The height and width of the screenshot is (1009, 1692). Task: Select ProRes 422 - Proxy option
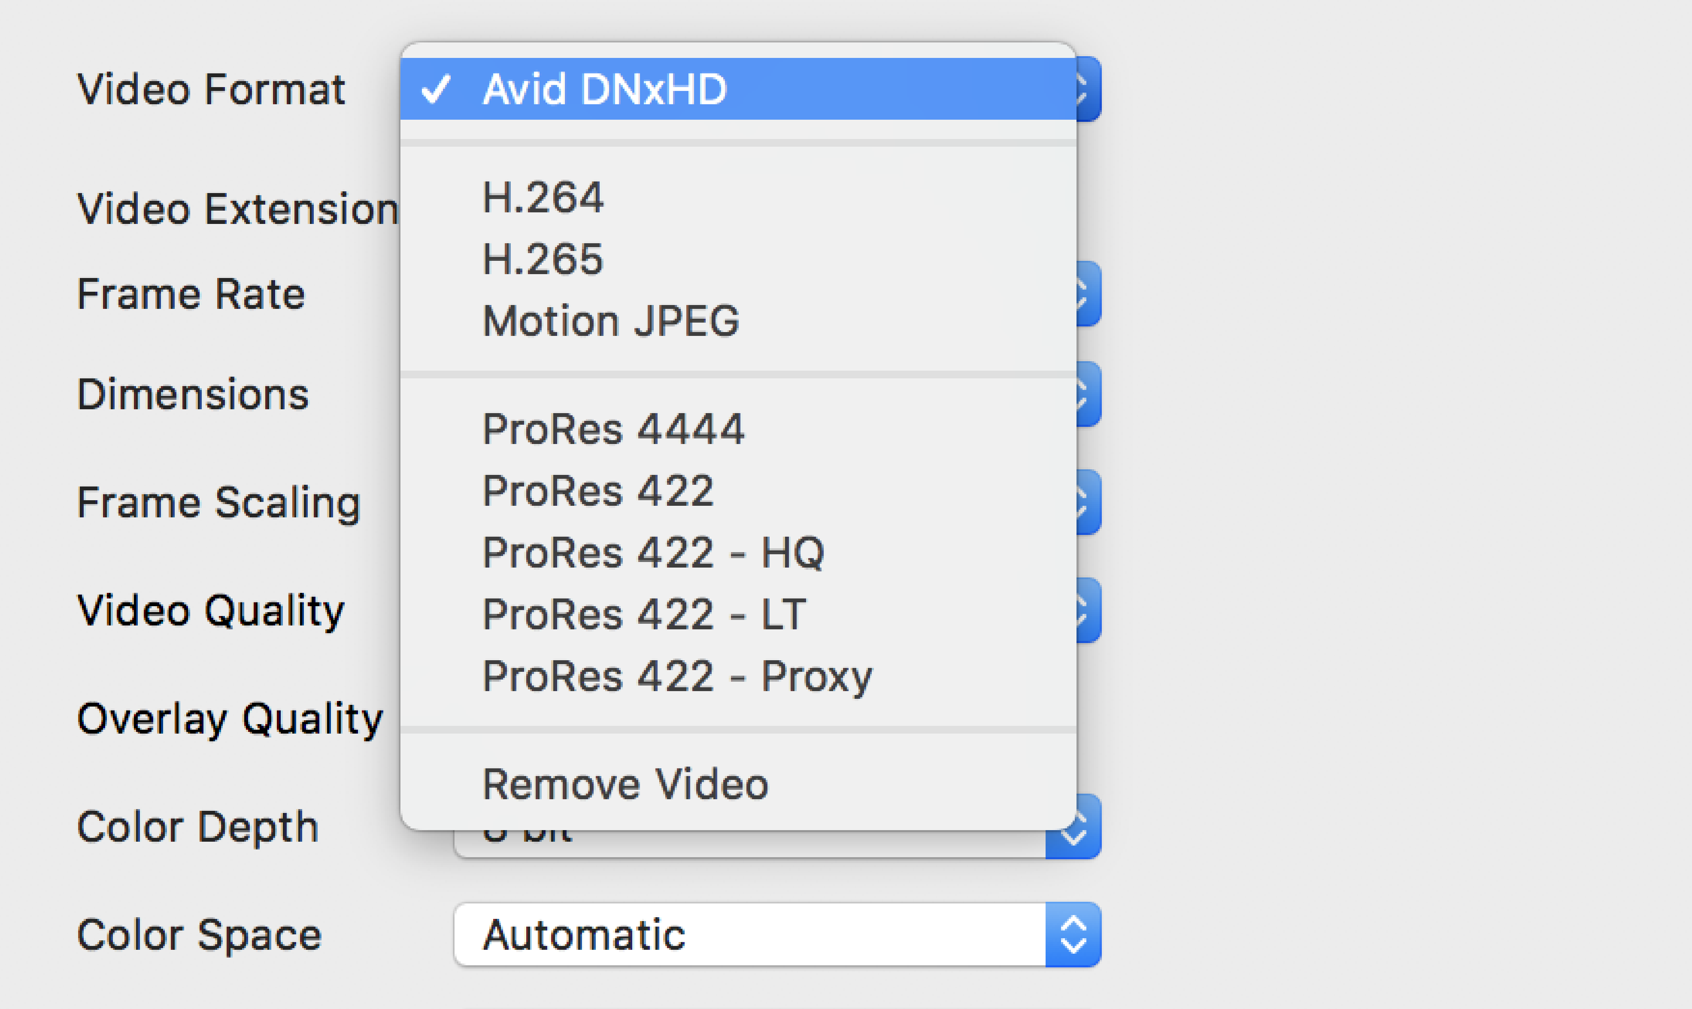click(738, 677)
